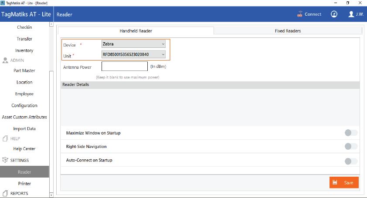Image resolution: width=367 pixels, height=198 pixels.
Task: Click the Reports section icon
Action: pos(6,193)
